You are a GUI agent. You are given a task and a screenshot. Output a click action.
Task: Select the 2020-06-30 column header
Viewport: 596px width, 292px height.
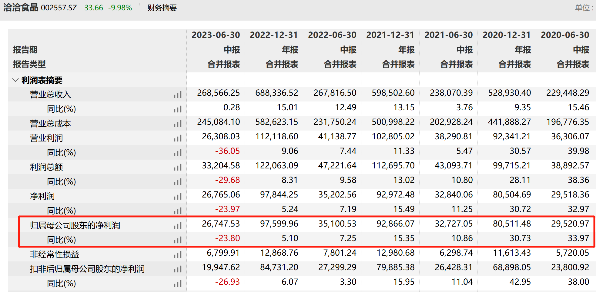tap(565, 35)
